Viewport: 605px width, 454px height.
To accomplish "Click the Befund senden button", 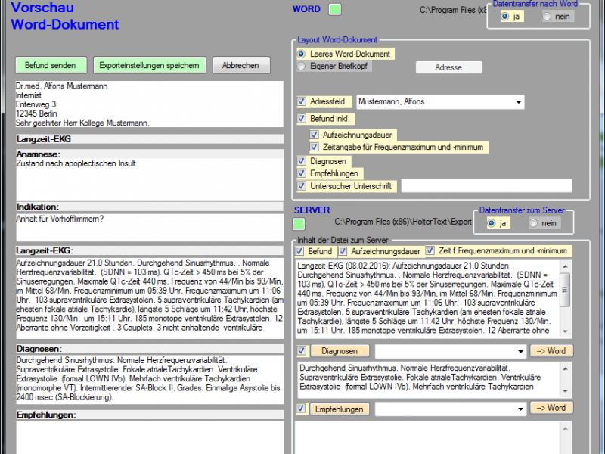I will 51,65.
